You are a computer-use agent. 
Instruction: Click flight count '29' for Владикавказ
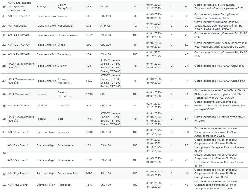click(186, 160)
